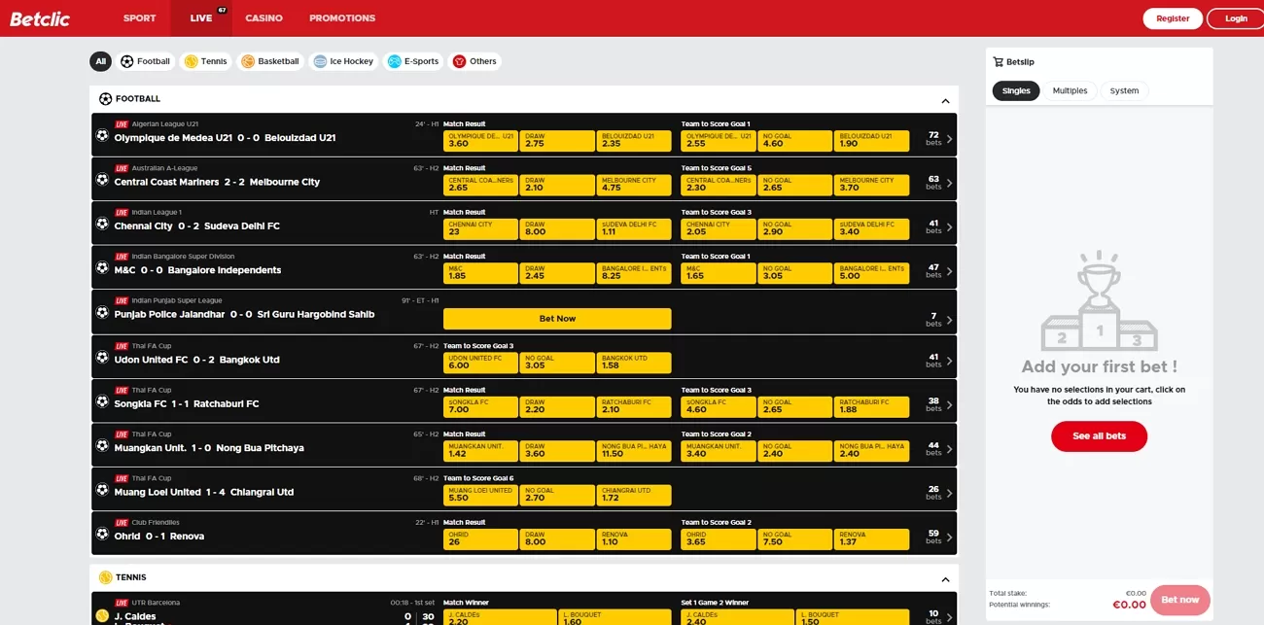Click pink Bet now betslip button

click(1179, 600)
